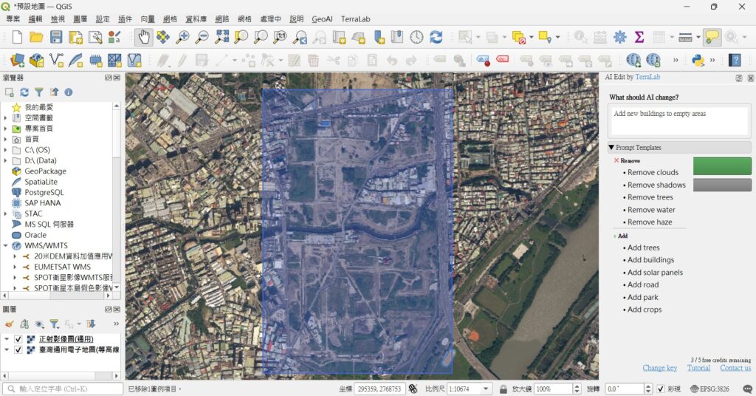756x396 pixels.
Task: Click the Zoom In magnifier icon
Action: coord(183,37)
